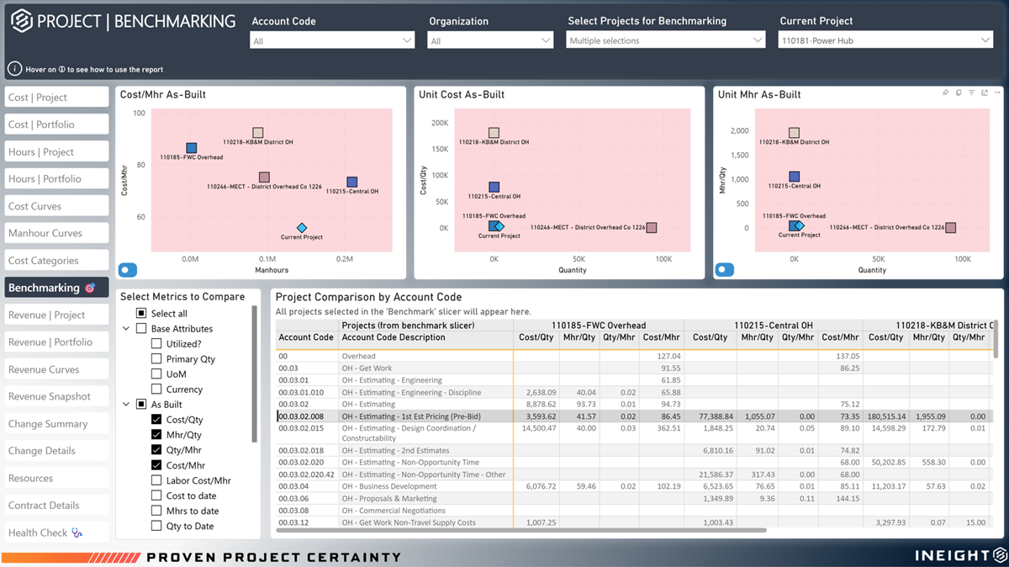Click the INEIGHT logo in the footer
The image size is (1009, 567).
pos(960,555)
